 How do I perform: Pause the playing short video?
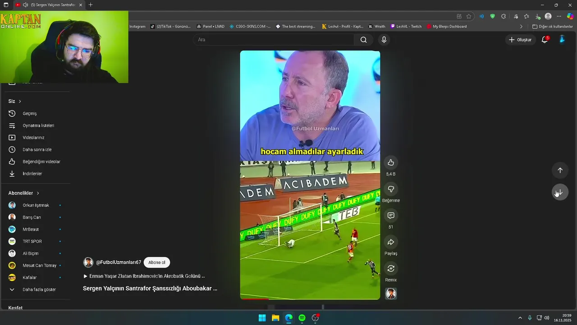tap(310, 175)
